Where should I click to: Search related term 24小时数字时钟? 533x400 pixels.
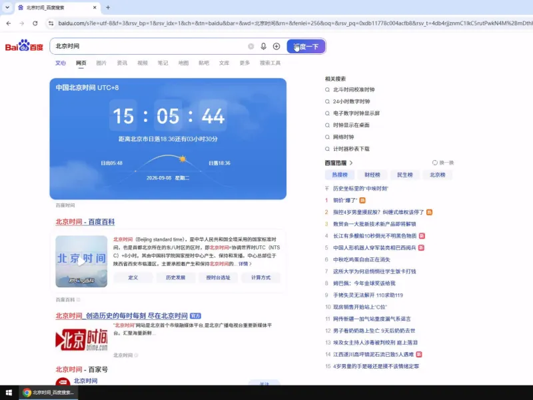[351, 101]
